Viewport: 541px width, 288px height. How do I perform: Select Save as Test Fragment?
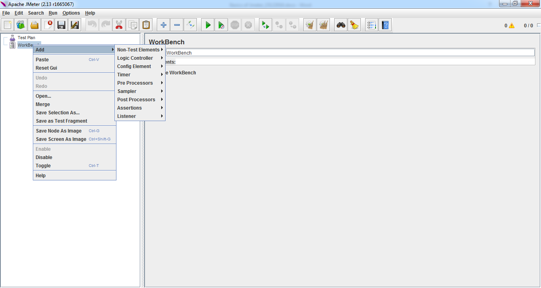pyautogui.click(x=74, y=121)
